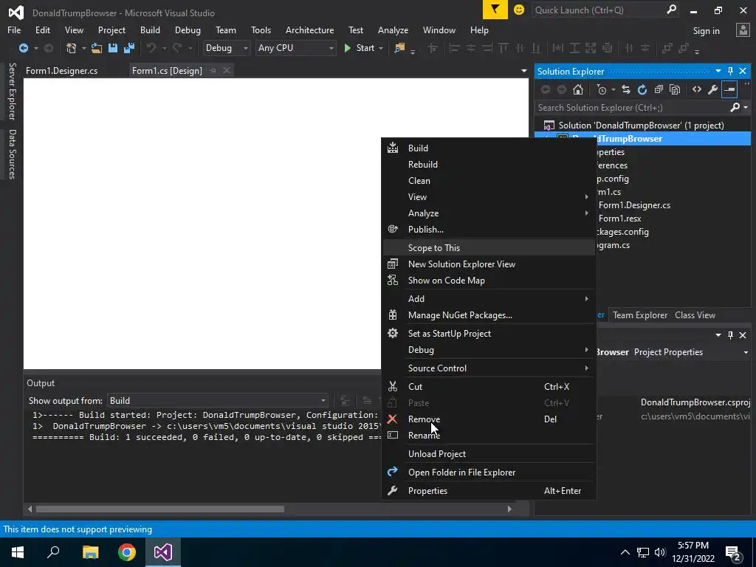Open the Tools menu

tap(261, 30)
